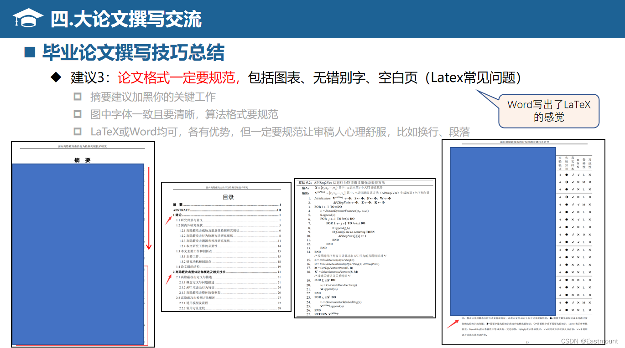
Task: Click entry 1.2.3 高隐蔽攻击溯源和推理研究现状
Action: pyautogui.click(x=230, y=241)
